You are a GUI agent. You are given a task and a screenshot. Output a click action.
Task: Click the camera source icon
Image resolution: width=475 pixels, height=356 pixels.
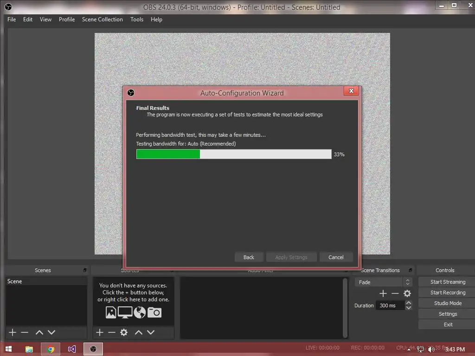[154, 312]
